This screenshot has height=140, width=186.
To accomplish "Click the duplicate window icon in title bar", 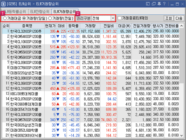I will [154, 4].
